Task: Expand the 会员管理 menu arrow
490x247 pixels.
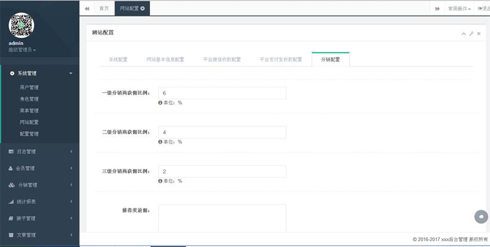Action: click(x=71, y=168)
